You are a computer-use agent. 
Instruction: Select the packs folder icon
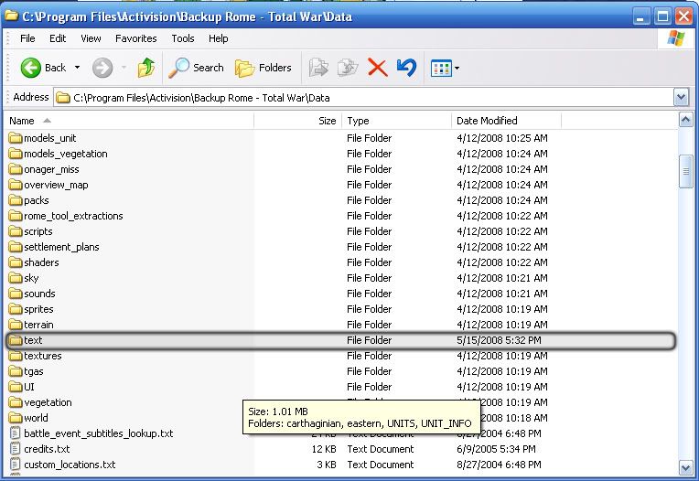click(x=16, y=200)
